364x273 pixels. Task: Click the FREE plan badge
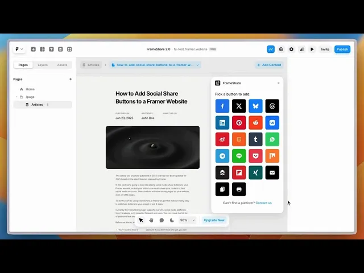[213, 49]
